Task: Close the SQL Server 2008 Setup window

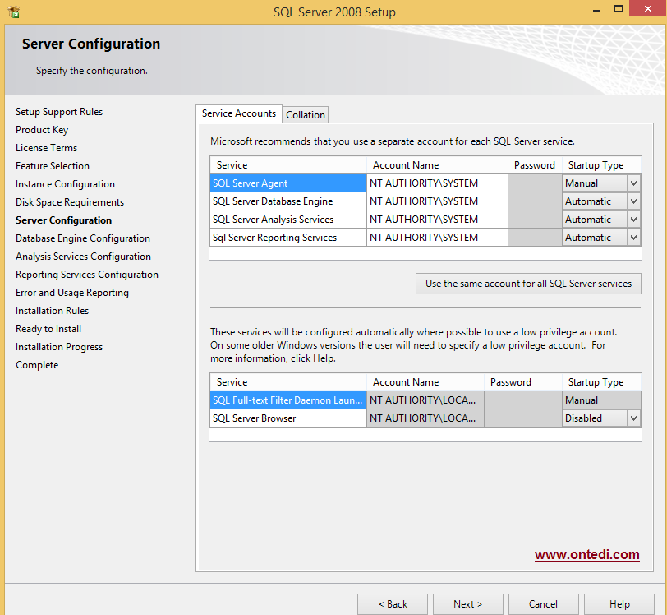Action: (647, 8)
